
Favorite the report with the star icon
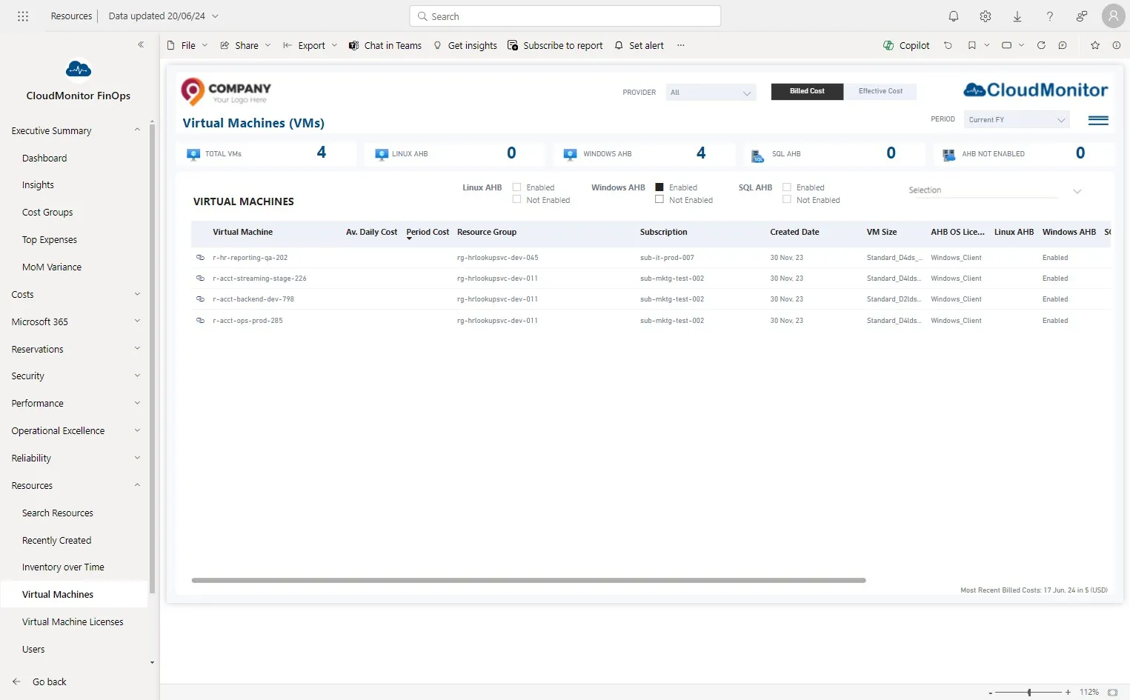[1095, 45]
